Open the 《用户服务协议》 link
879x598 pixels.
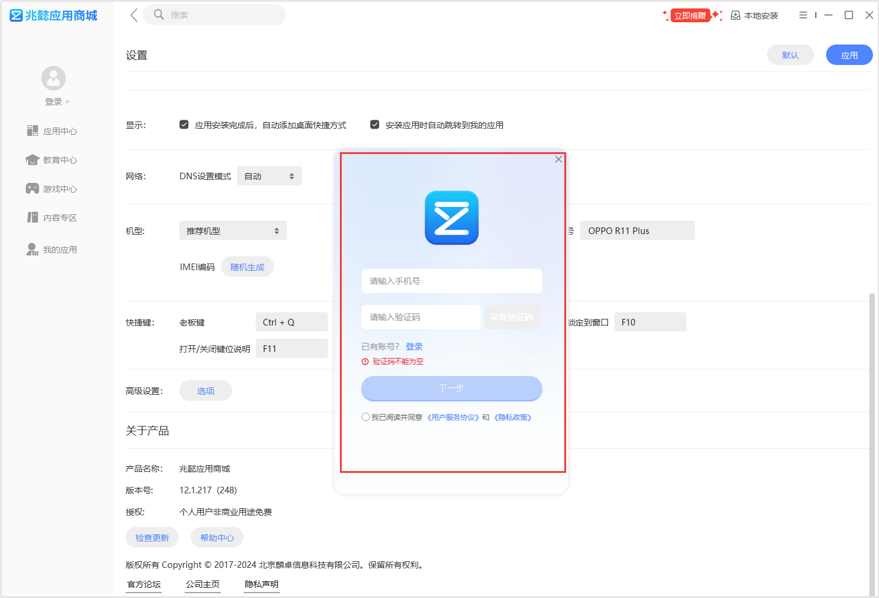453,418
